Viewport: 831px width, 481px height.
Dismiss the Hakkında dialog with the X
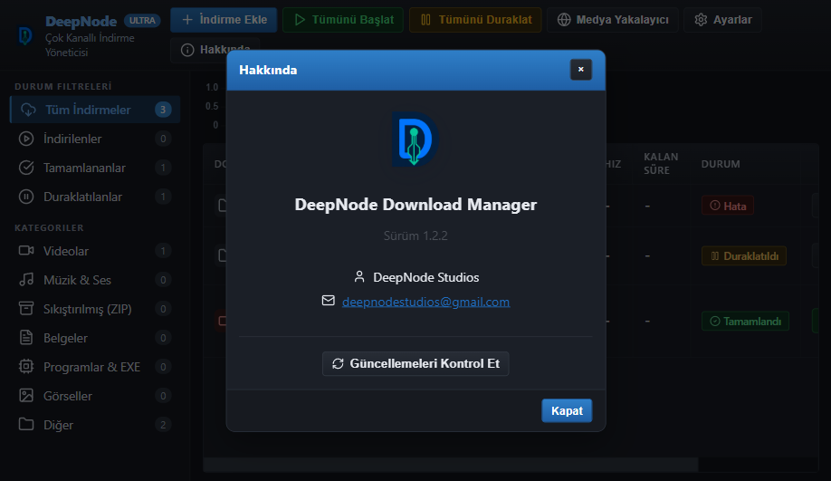click(581, 70)
